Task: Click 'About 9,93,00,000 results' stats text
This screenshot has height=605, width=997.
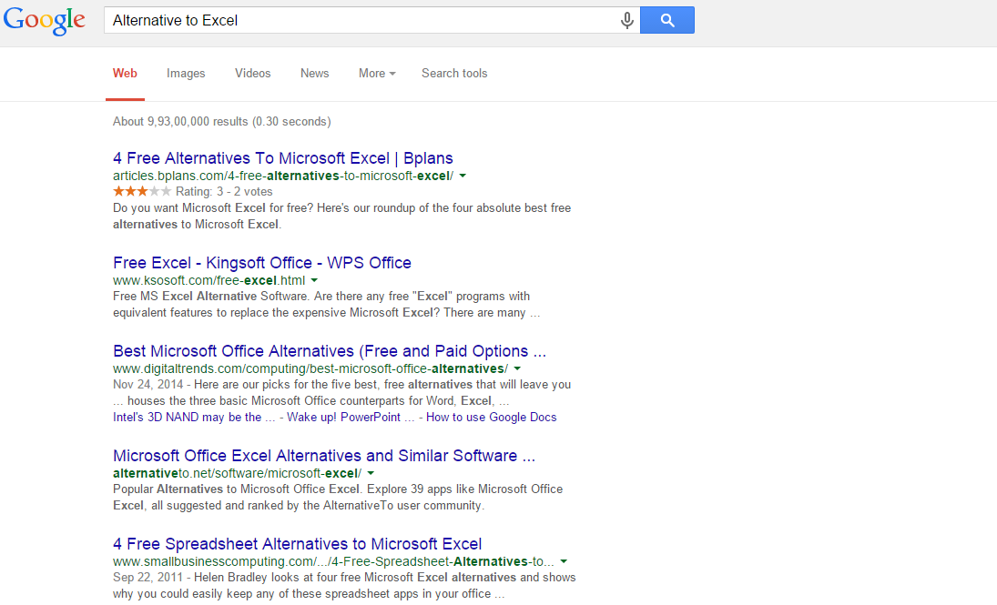Action: coord(222,121)
